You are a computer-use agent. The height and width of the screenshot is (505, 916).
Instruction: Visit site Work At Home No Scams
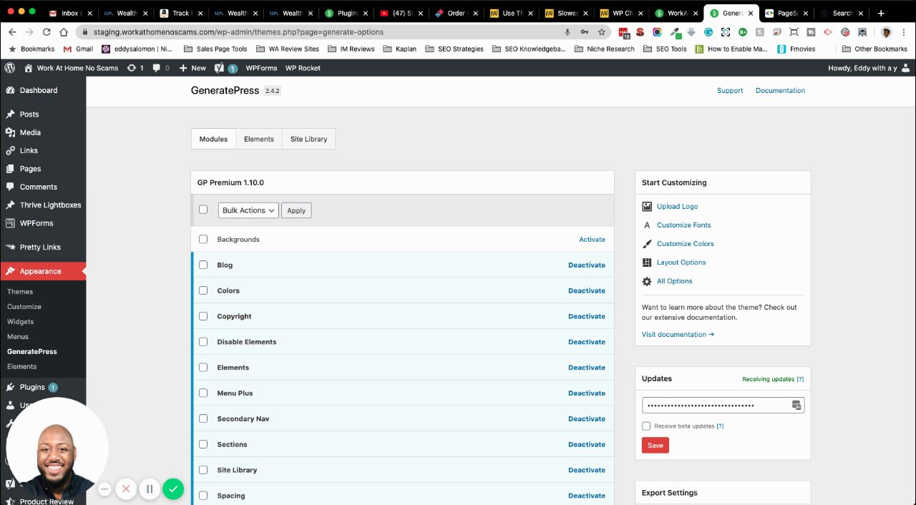(x=71, y=68)
